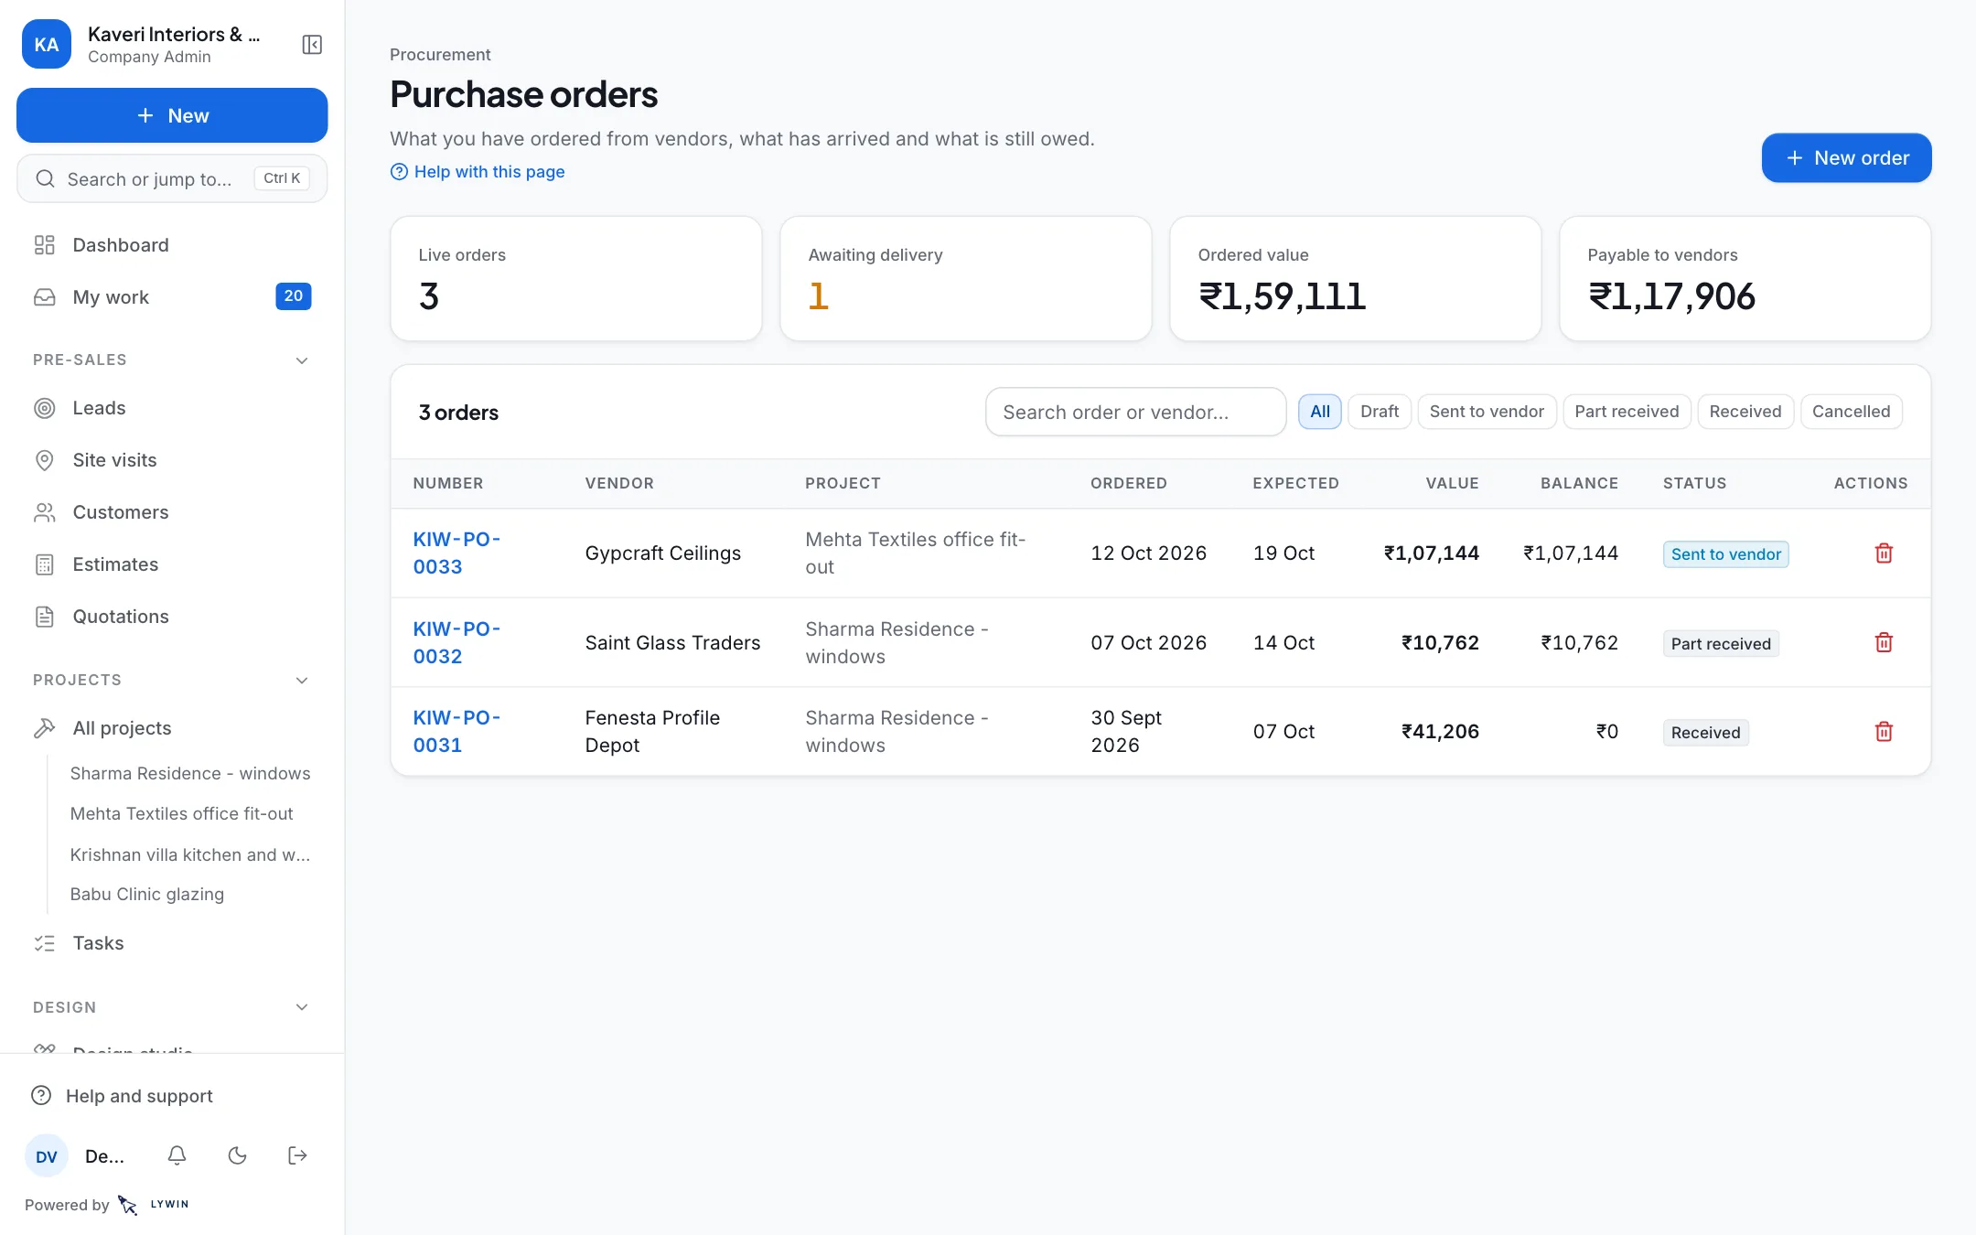Collapse the sidebar panel icon

pyautogui.click(x=312, y=45)
